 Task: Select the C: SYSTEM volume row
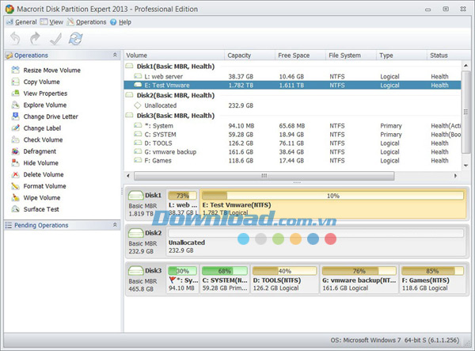coord(292,135)
